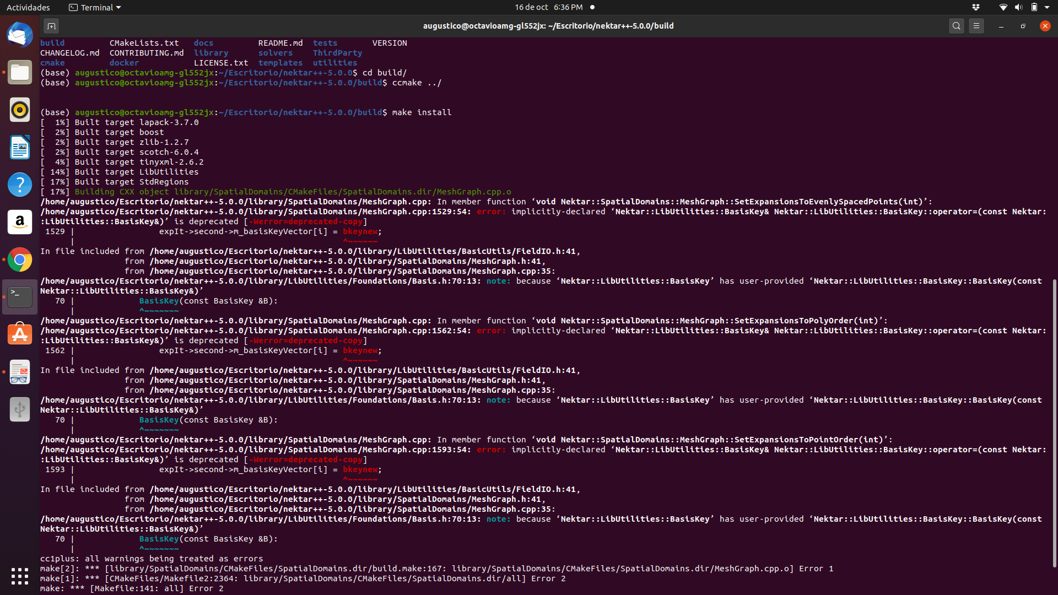Click the USB drive dock icon
This screenshot has width=1058, height=595.
[x=20, y=409]
